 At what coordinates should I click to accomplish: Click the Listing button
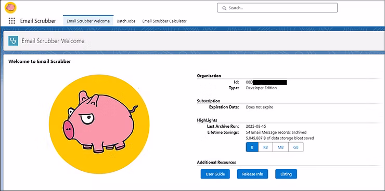click(x=286, y=174)
